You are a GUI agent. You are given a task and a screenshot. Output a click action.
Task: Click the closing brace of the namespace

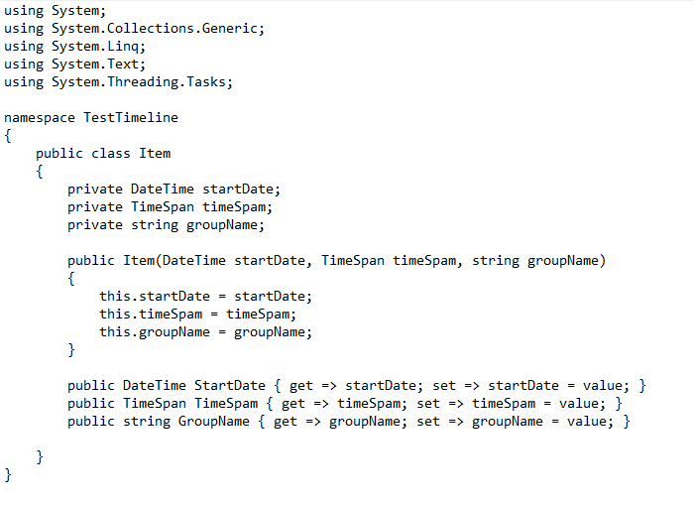tap(8, 475)
